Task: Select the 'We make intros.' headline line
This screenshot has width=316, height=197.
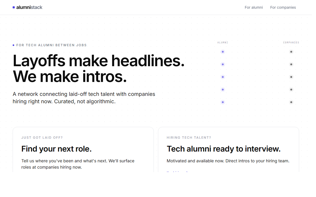Action: (70, 76)
